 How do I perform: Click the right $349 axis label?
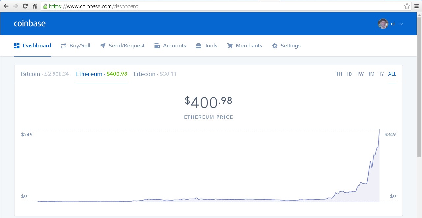(x=390, y=134)
